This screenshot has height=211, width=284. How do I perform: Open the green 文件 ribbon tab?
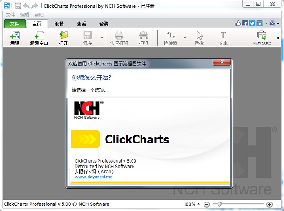pos(15,24)
